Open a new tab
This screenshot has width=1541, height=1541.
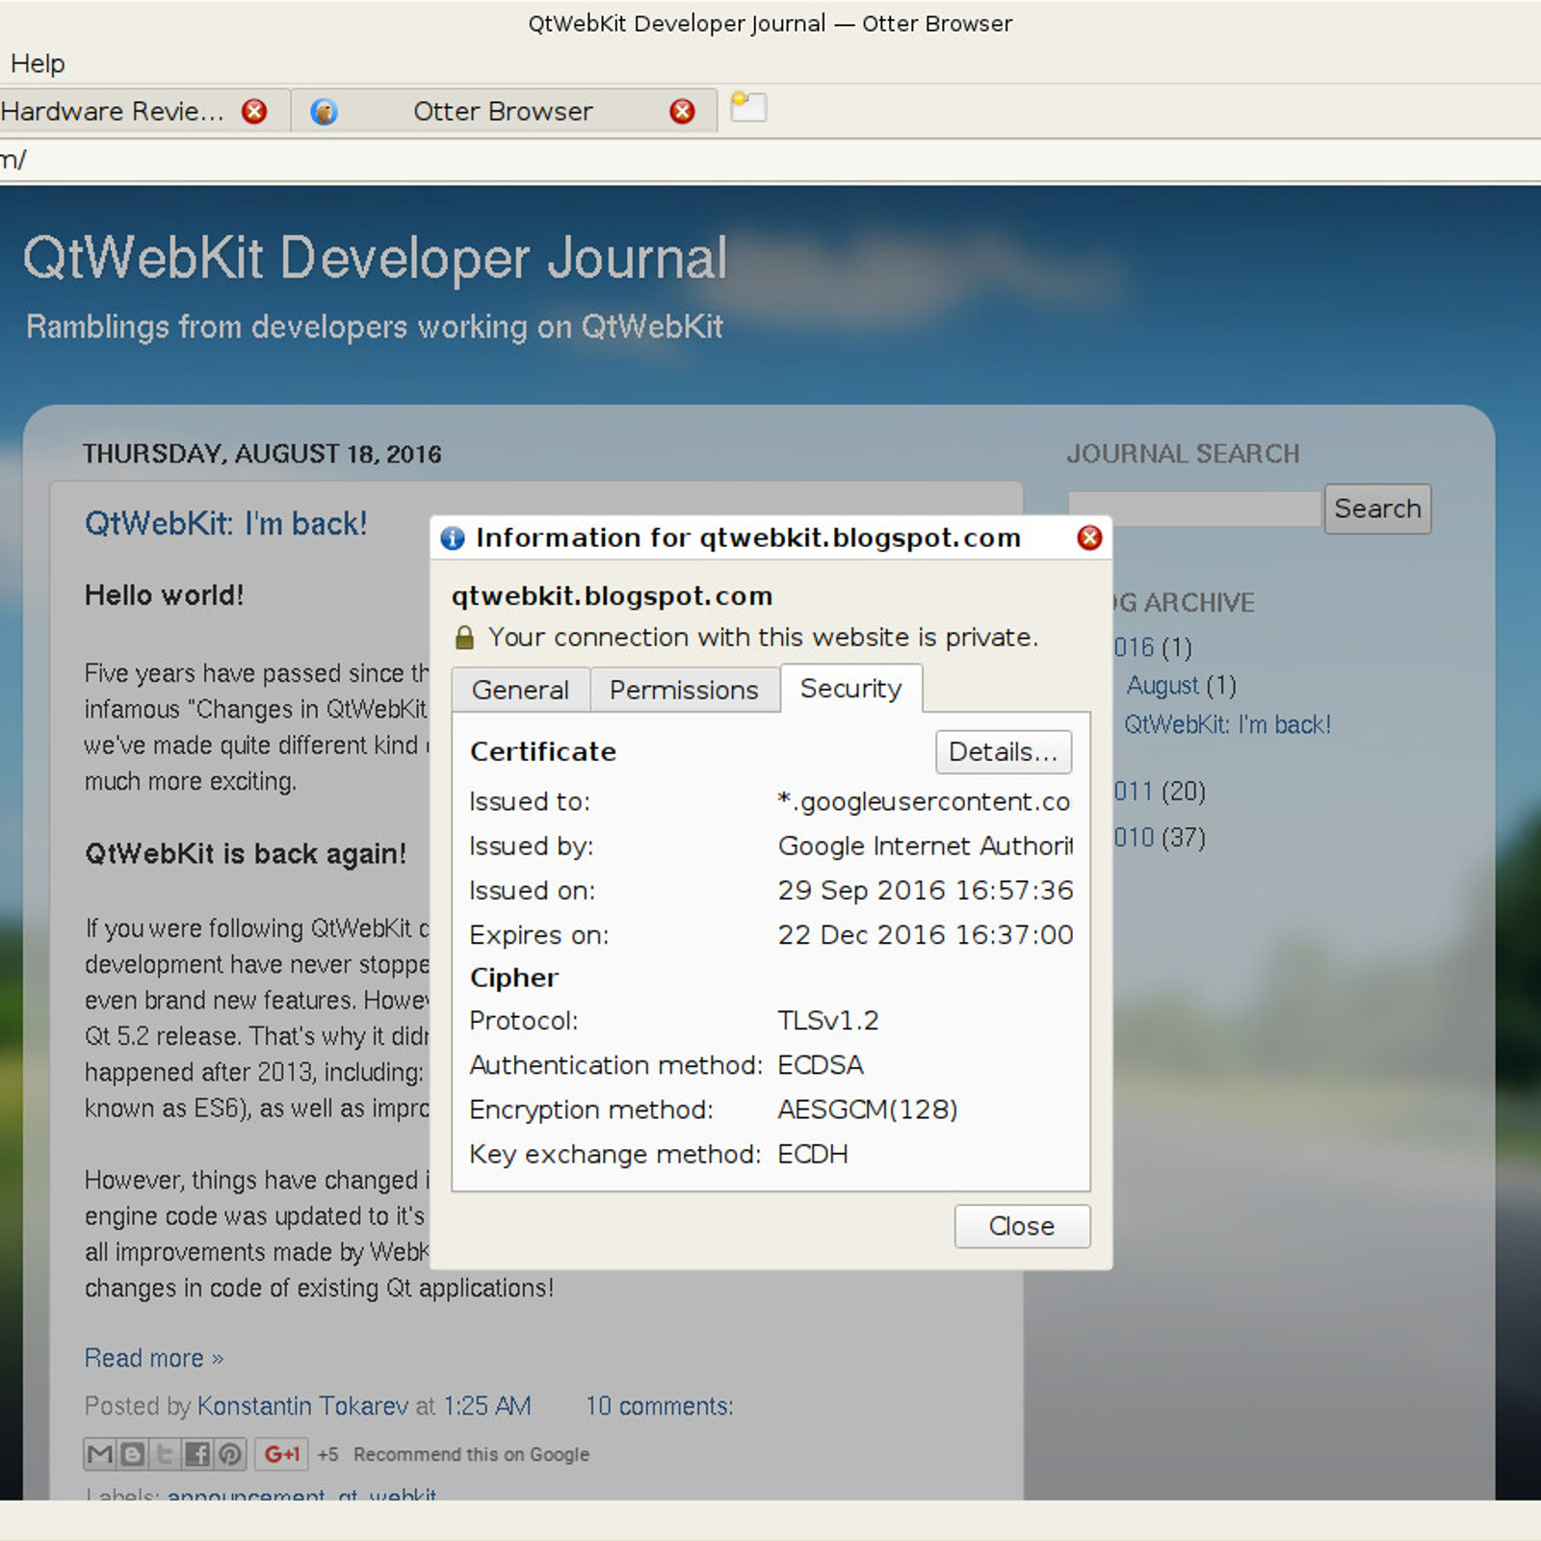click(x=748, y=107)
